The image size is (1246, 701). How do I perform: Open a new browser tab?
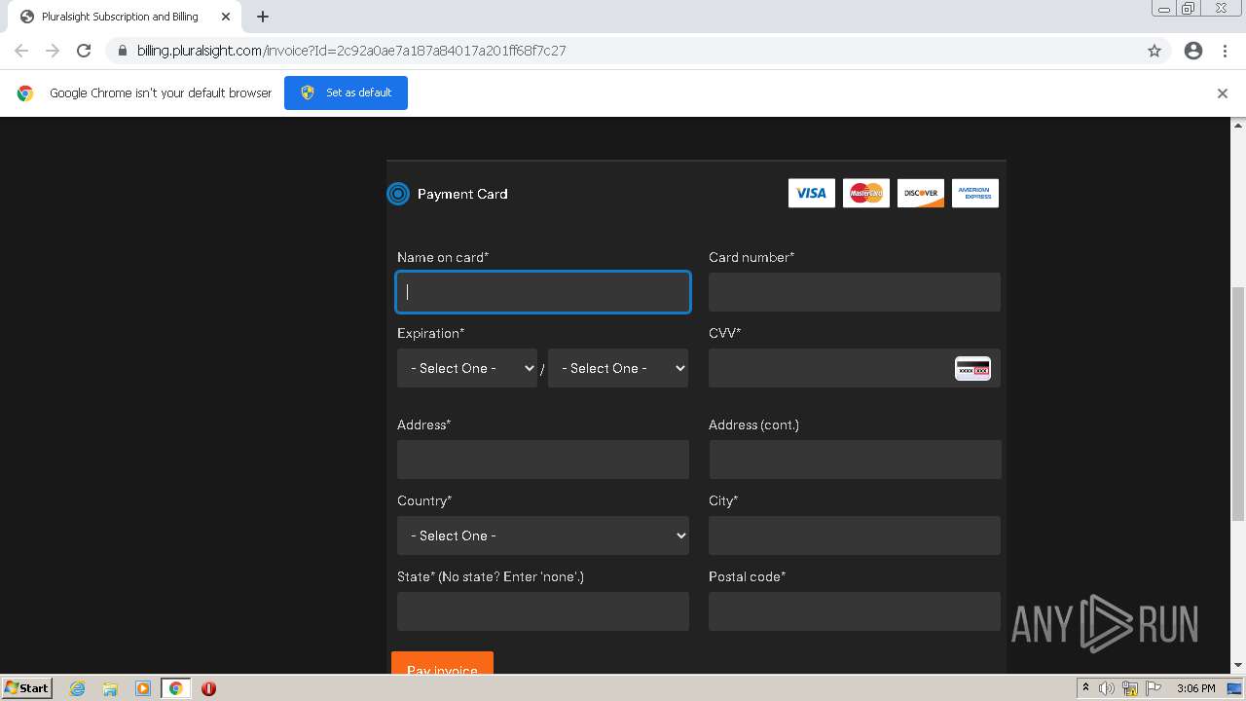[x=263, y=17]
